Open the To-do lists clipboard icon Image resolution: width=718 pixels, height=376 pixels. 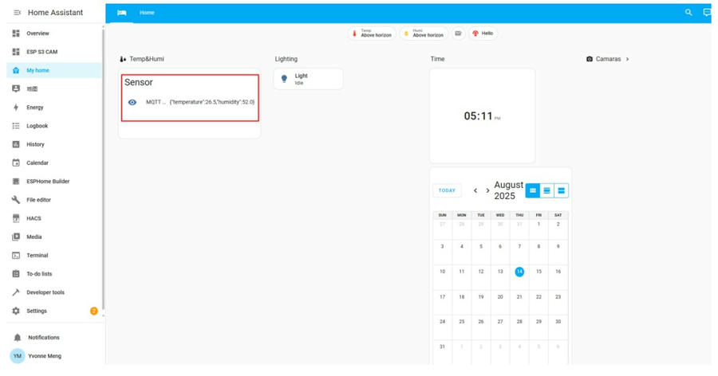coord(16,274)
